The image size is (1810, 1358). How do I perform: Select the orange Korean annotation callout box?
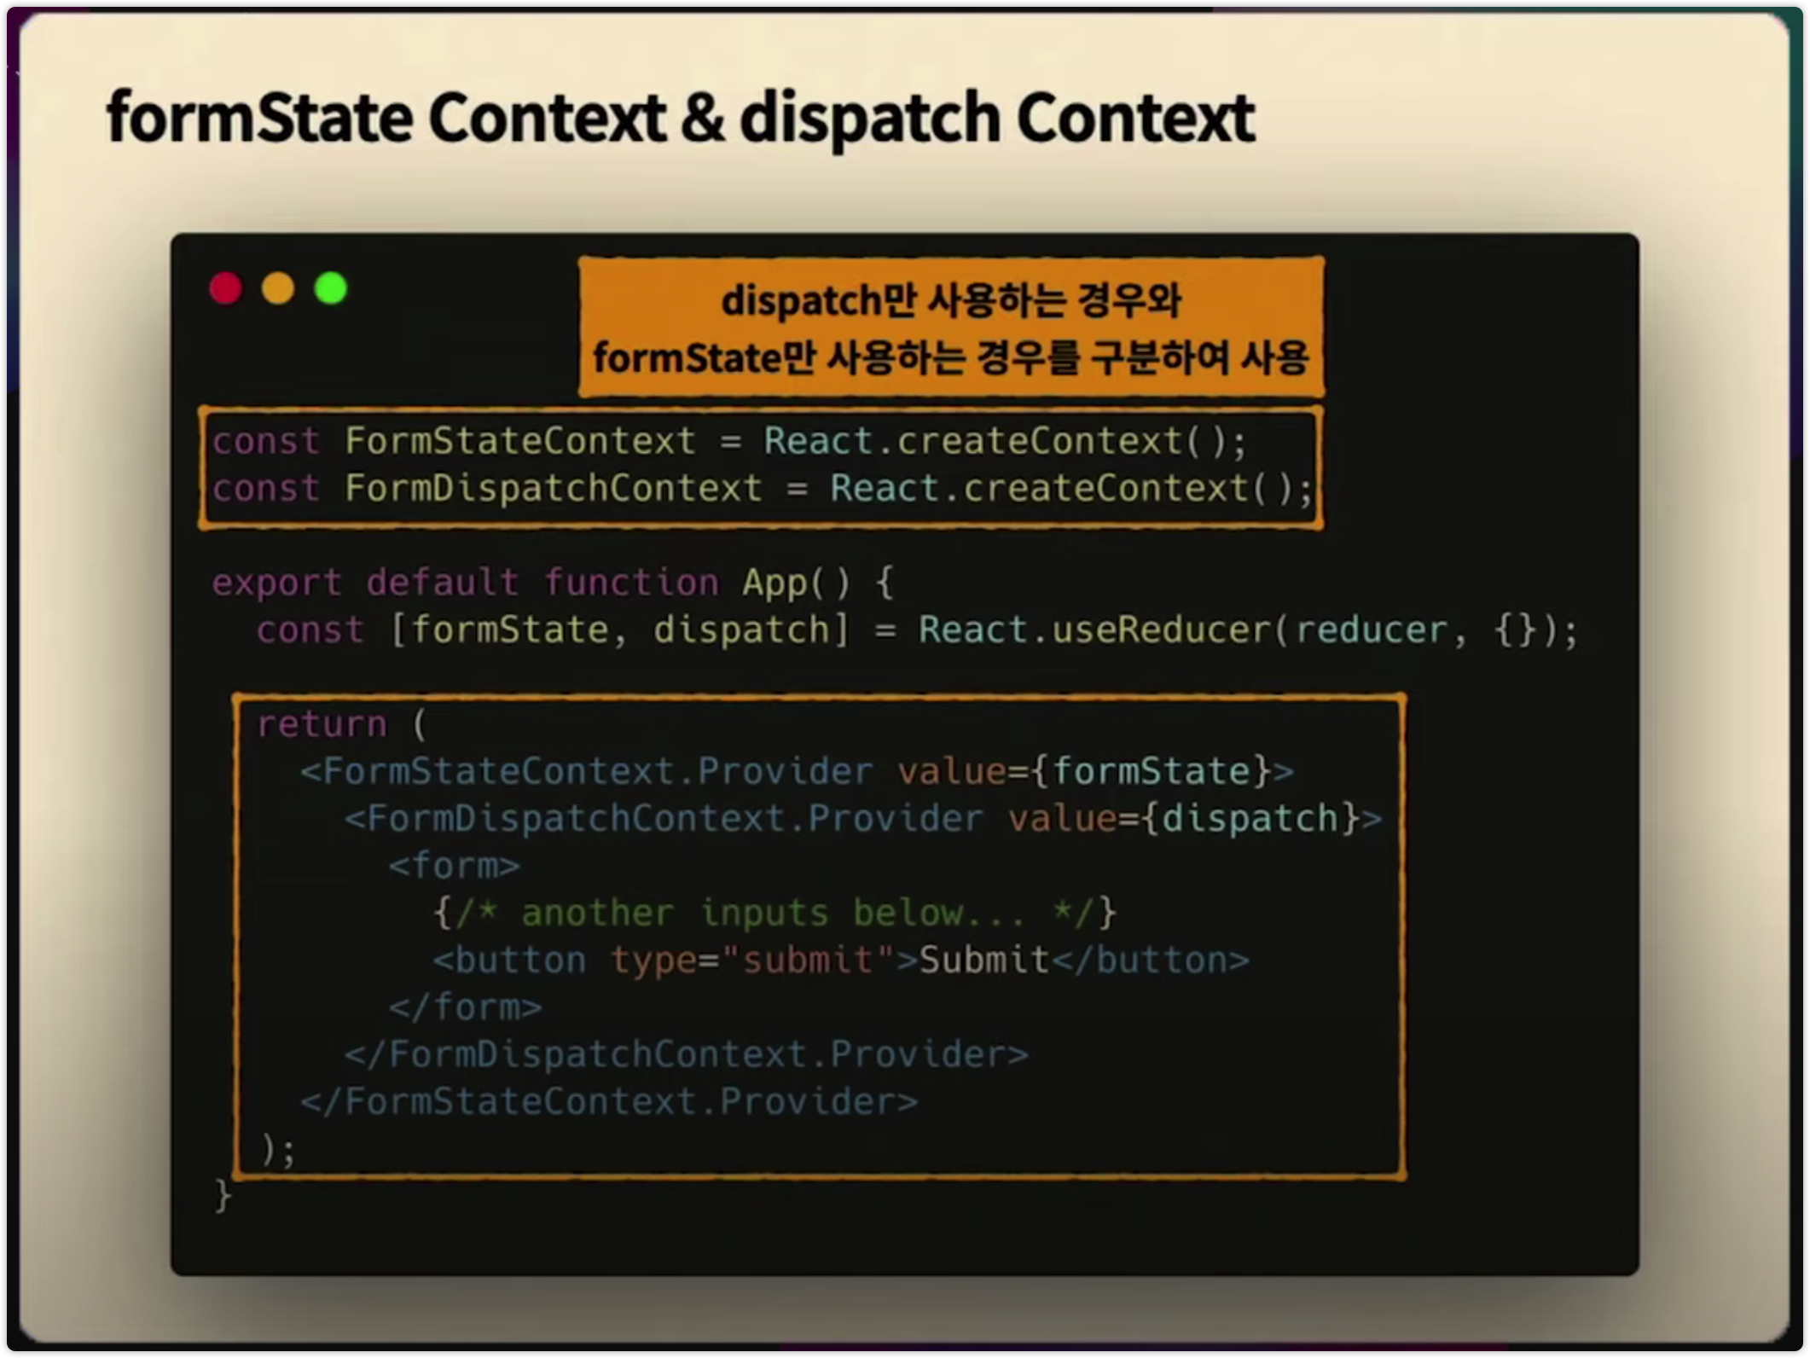[x=951, y=327]
